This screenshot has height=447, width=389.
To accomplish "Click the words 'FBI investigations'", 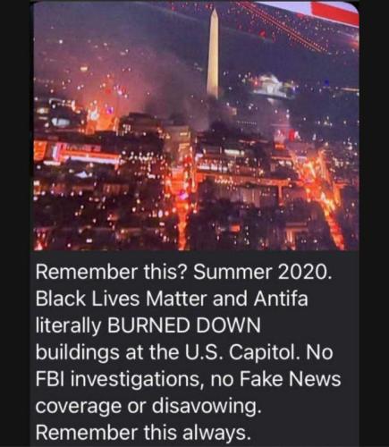I will click(x=121, y=380).
